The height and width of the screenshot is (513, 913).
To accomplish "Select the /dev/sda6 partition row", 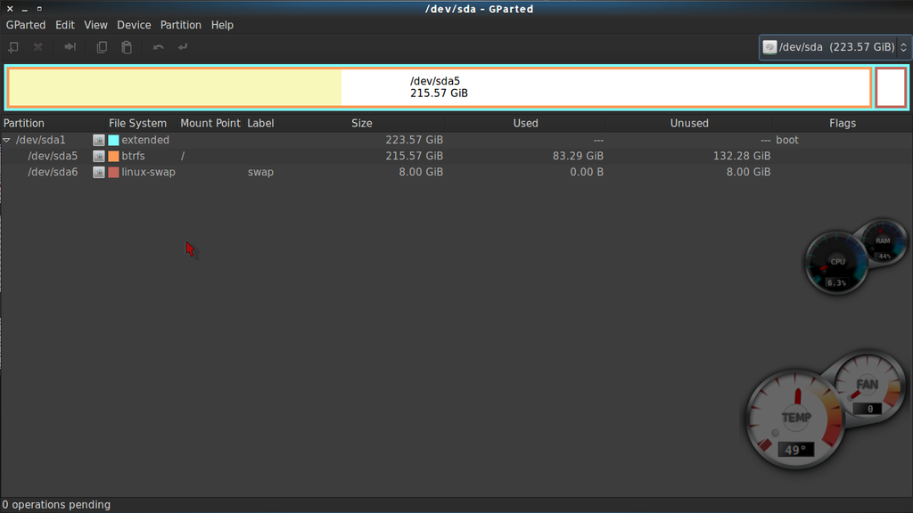I will click(456, 172).
